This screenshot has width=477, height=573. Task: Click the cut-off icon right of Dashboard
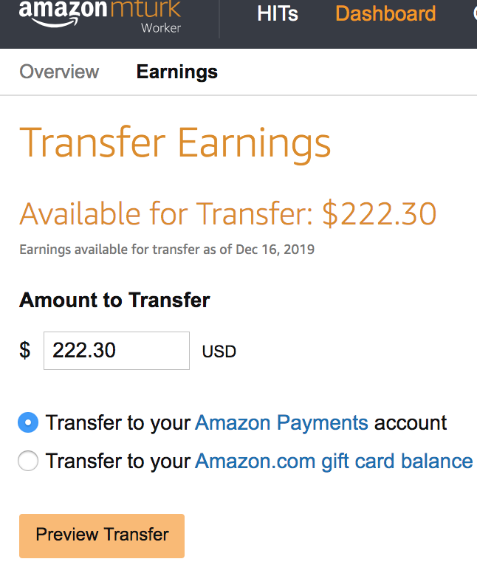point(475,14)
